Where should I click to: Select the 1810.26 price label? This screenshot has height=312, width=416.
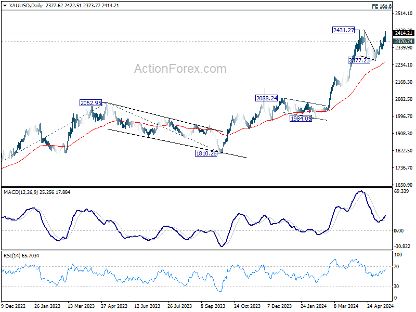click(x=206, y=153)
